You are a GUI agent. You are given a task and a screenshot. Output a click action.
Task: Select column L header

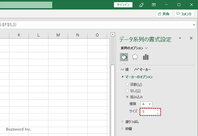[x=39, y=35]
